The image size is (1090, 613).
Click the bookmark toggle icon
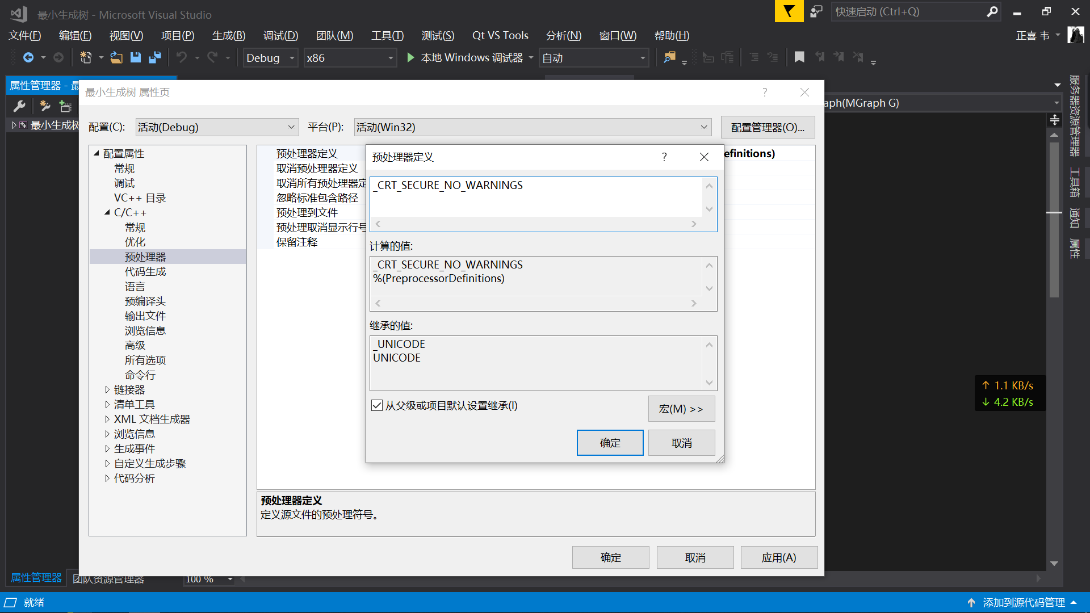click(x=799, y=57)
